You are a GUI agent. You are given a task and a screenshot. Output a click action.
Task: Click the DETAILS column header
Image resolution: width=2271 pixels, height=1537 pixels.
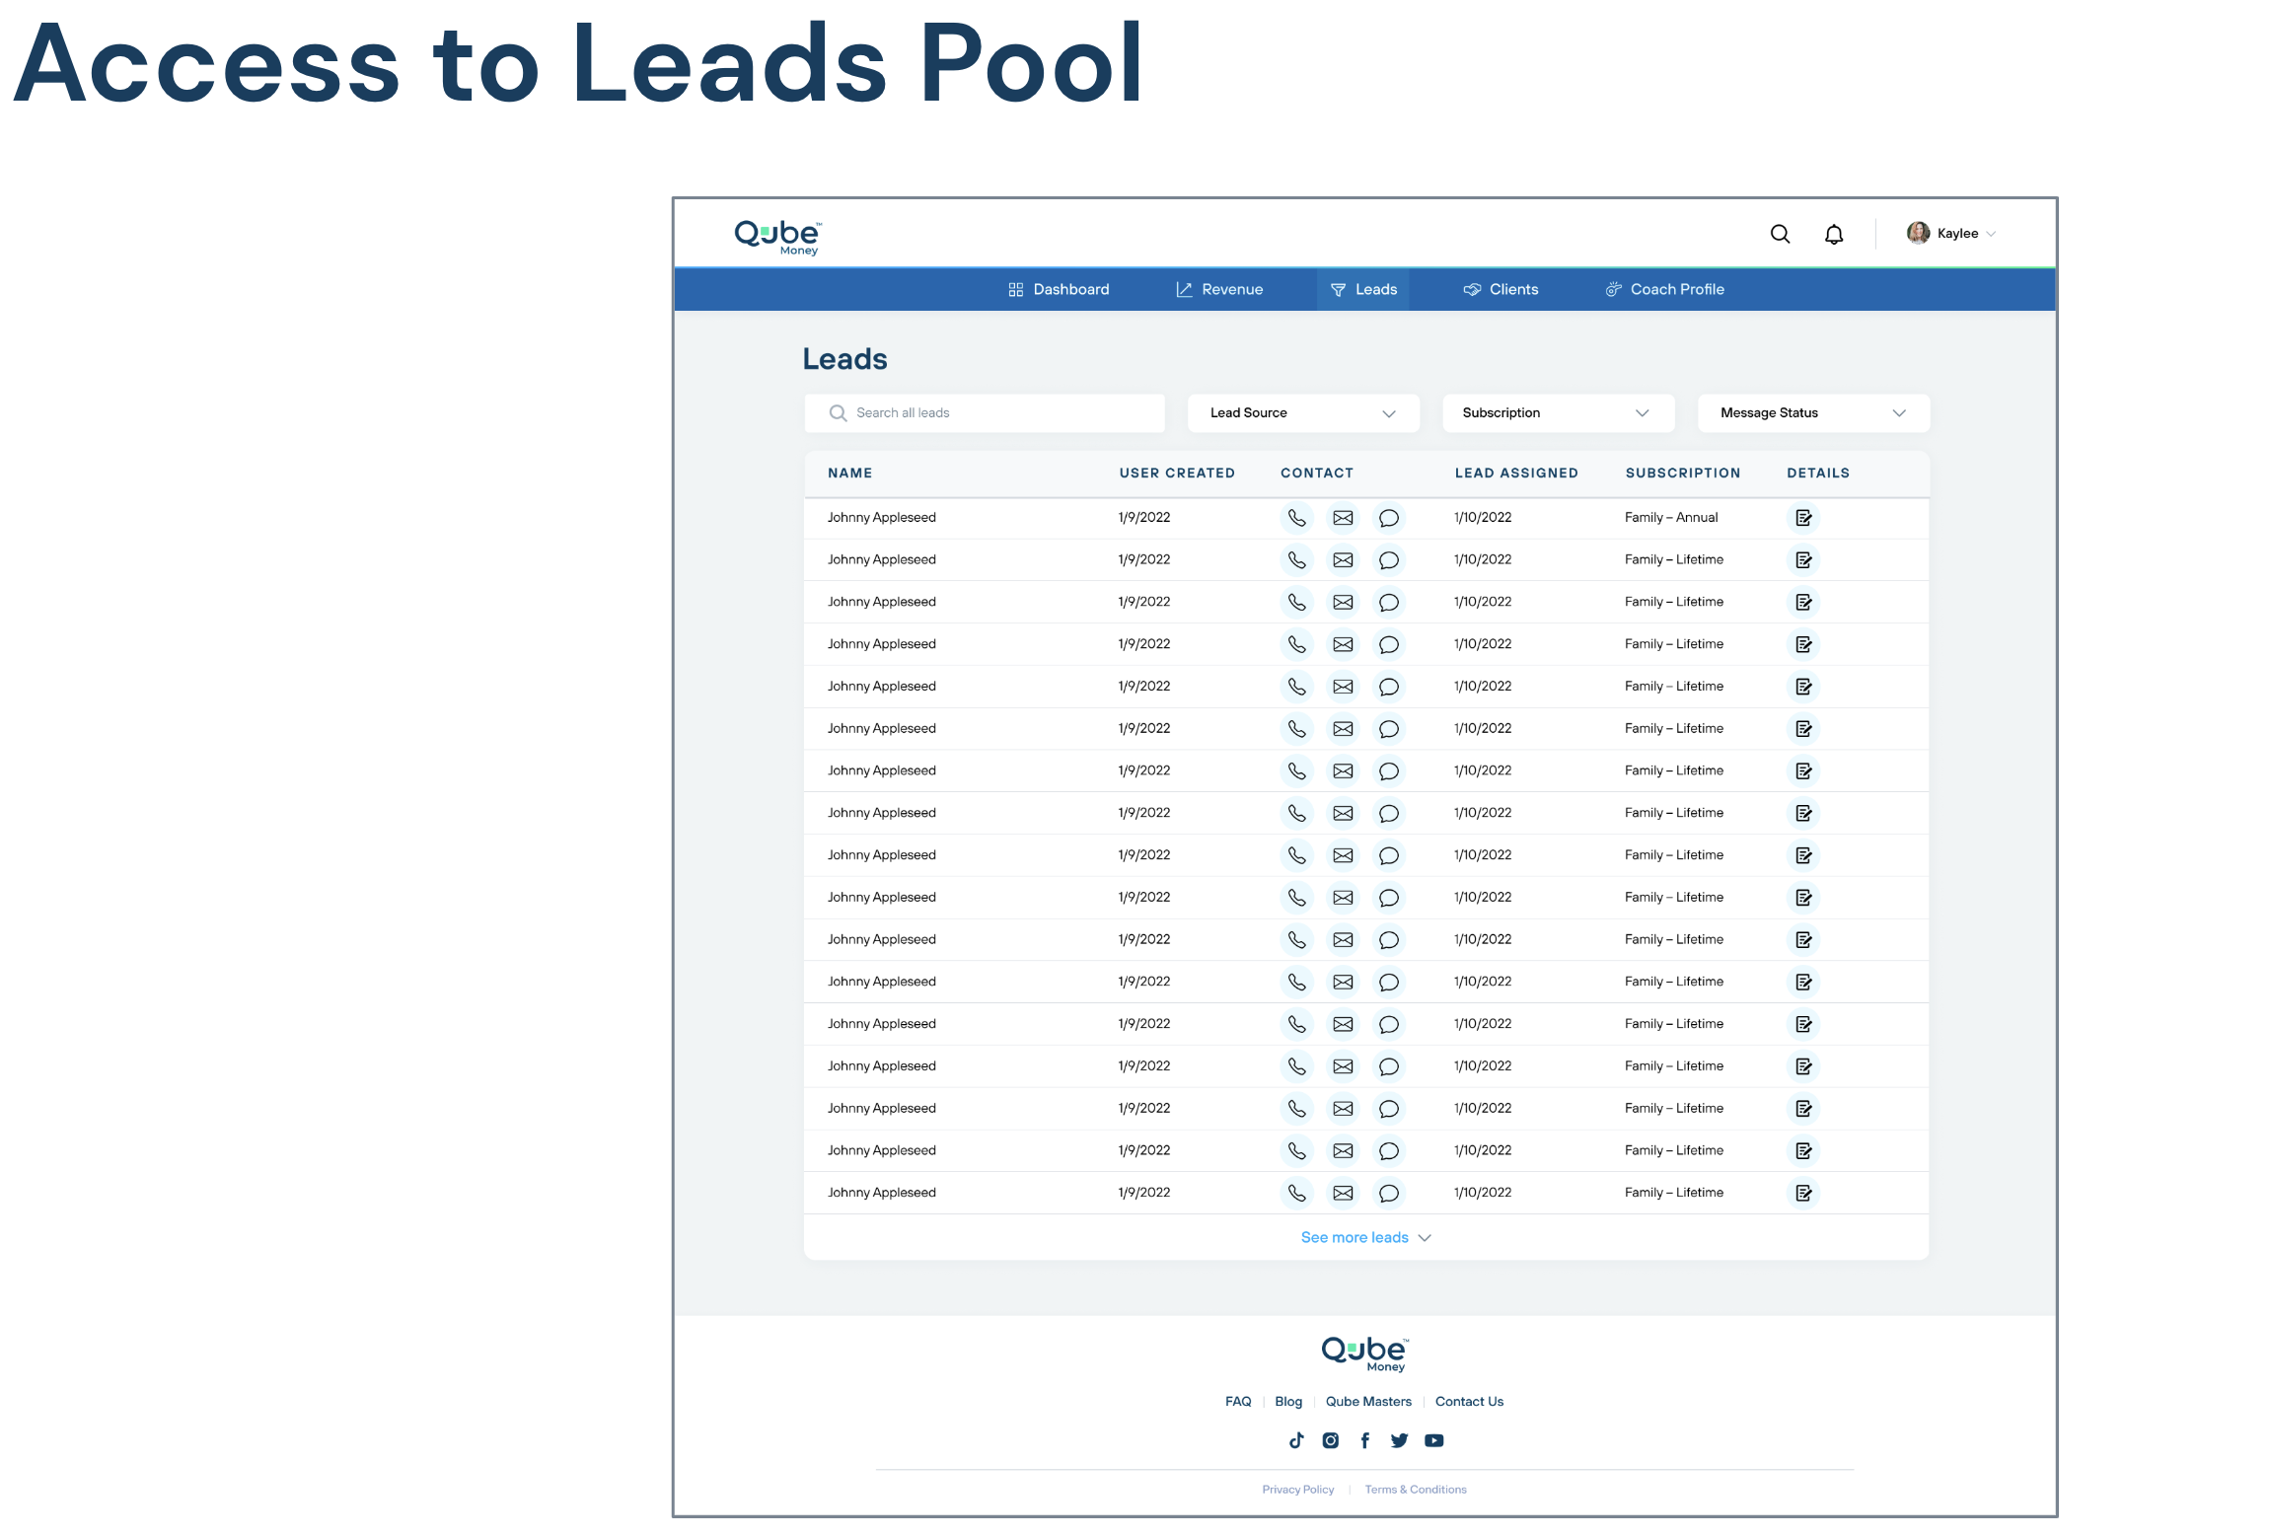[1818, 474]
